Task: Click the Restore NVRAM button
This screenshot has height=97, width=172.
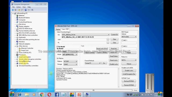Action: pyautogui.click(x=129, y=85)
